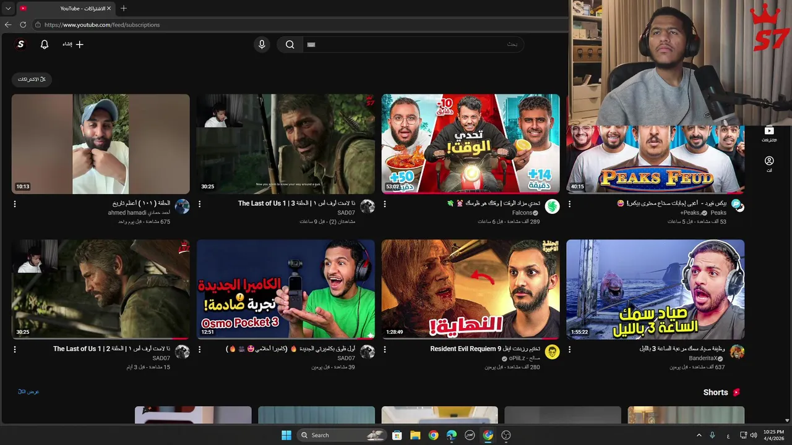The image size is (792, 445).
Task: Open Microsoft Store from the taskbar
Action: click(x=397, y=435)
